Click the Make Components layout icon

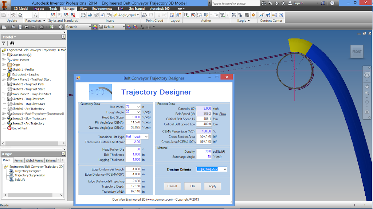click(x=178, y=15)
